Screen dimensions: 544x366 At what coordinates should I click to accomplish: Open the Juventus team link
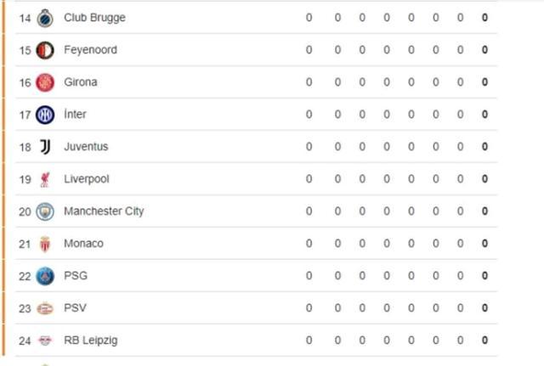point(86,147)
